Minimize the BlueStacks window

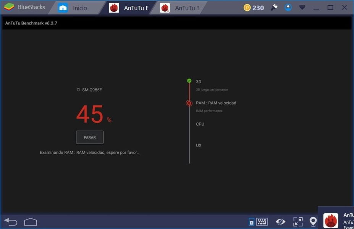(316, 8)
